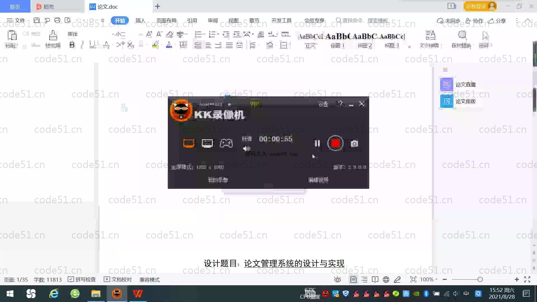Click the increase font size icon
This screenshot has width=537, height=302.
[x=149, y=34]
